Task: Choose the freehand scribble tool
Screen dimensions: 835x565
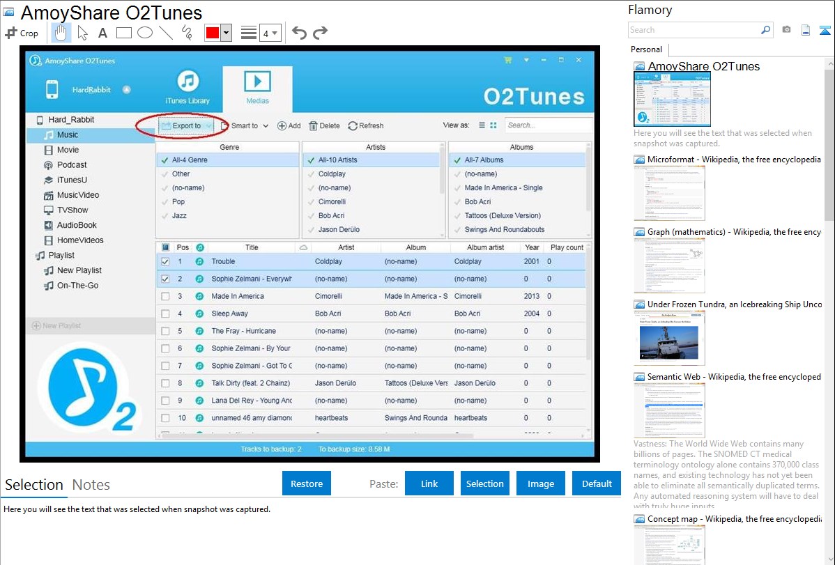Action: point(187,33)
